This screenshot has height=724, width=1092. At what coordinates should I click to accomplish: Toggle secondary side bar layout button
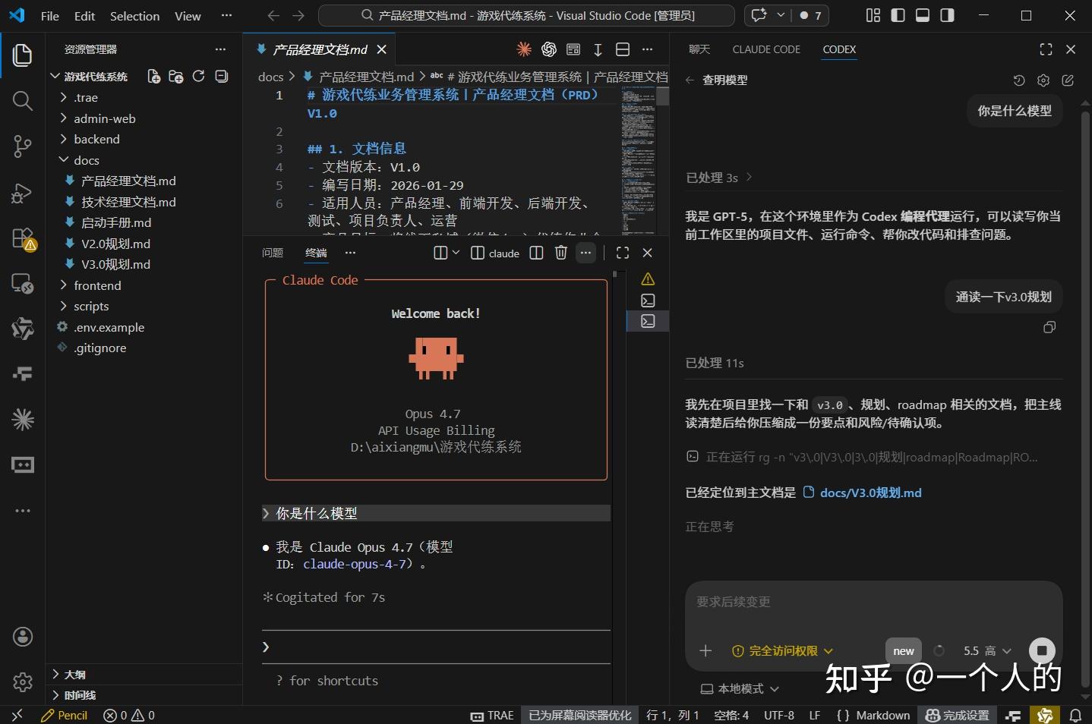[947, 15]
